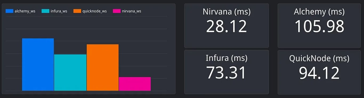Click the 105.98 Alchemy latency value
364x98 pixels.
tap(319, 26)
